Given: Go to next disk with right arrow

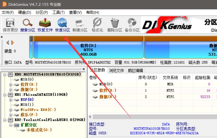Looking at the screenshot, I should point(13,43).
